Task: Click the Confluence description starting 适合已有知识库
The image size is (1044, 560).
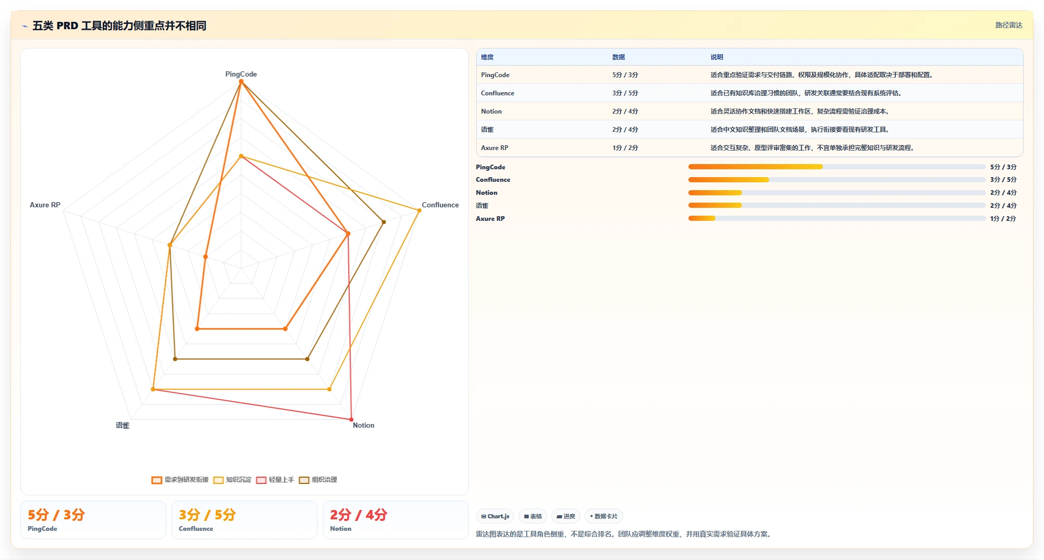Action: tap(806, 93)
